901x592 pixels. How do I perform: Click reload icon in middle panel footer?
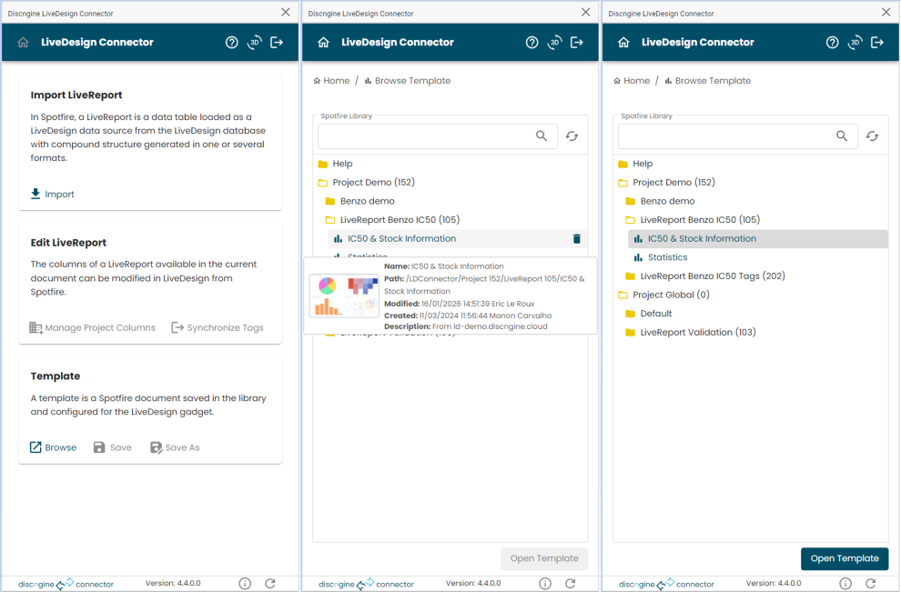570,584
